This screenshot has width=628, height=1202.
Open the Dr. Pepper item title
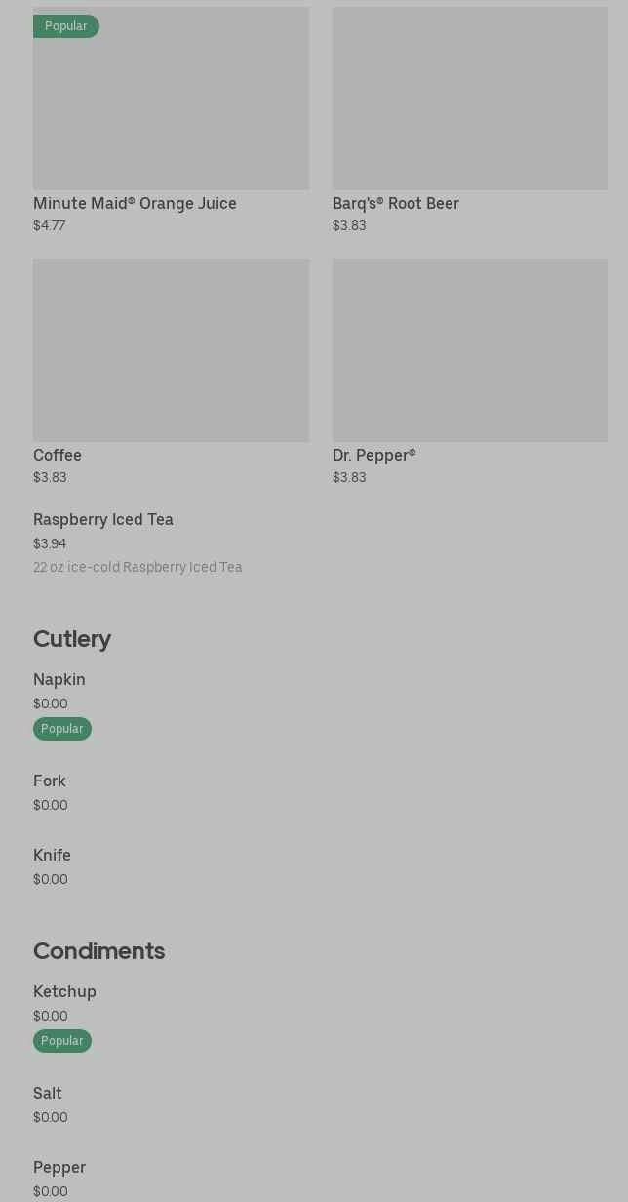(x=373, y=455)
